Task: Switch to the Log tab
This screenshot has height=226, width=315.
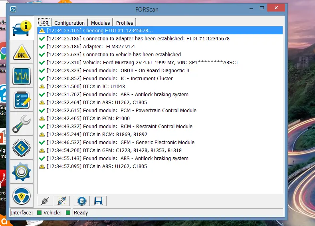Action: pos(44,22)
